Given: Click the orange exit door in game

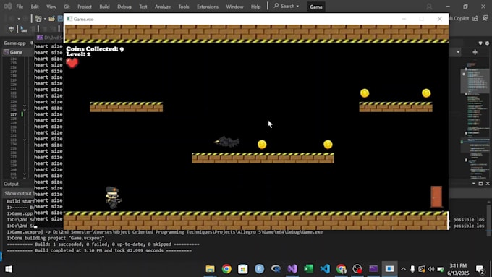Looking at the screenshot, I should 436,197.
